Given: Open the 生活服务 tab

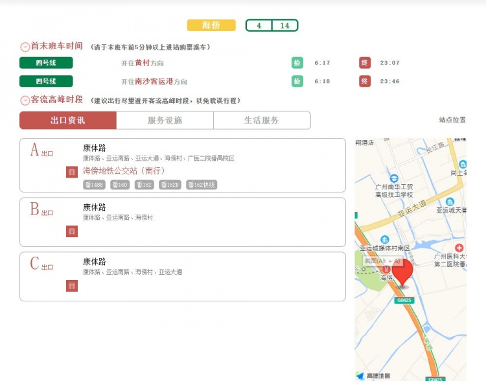Looking at the screenshot, I should [262, 121].
